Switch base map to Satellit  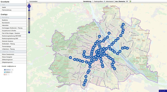tap(13, 7)
